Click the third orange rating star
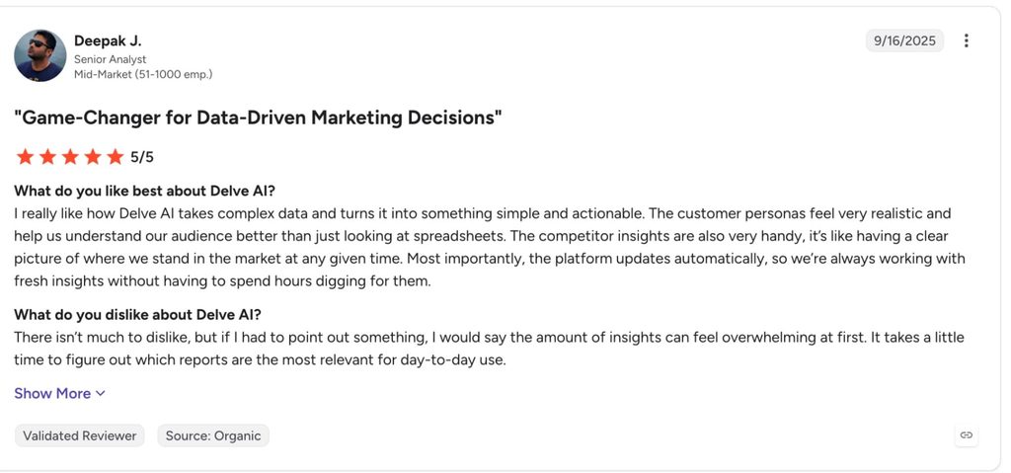The width and height of the screenshot is (1011, 473). (70, 157)
